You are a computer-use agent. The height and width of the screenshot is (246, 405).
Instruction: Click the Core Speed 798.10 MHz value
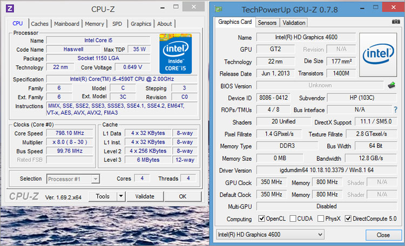[x=70, y=133]
